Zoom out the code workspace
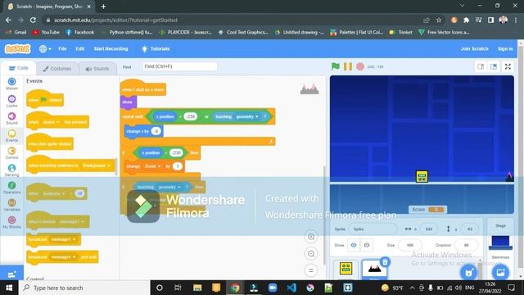 [311, 254]
